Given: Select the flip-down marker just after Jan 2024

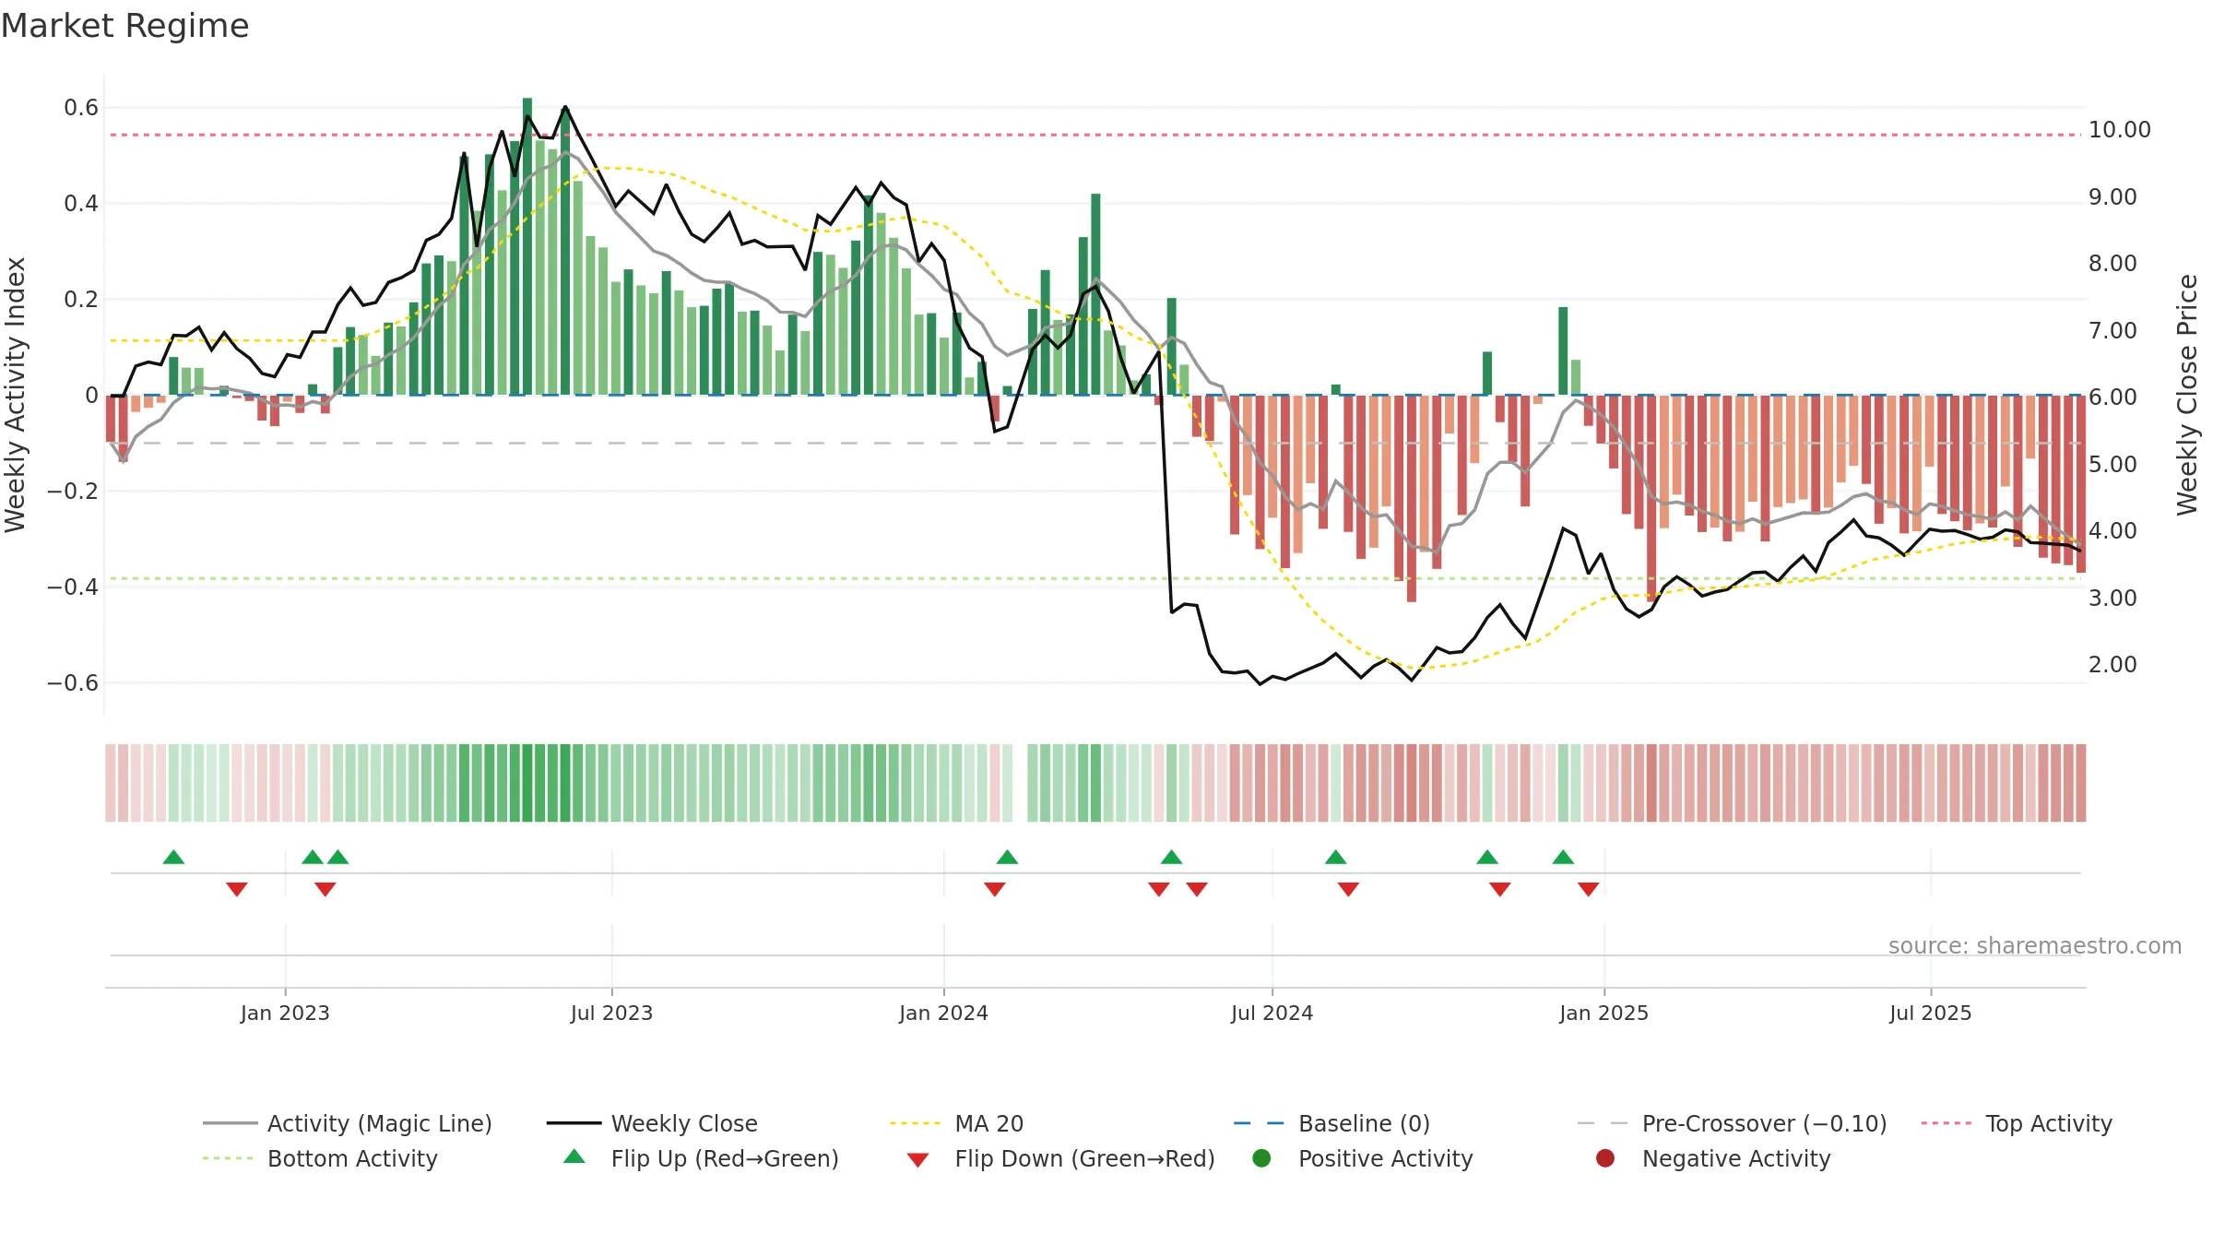Looking at the screenshot, I should (994, 889).
